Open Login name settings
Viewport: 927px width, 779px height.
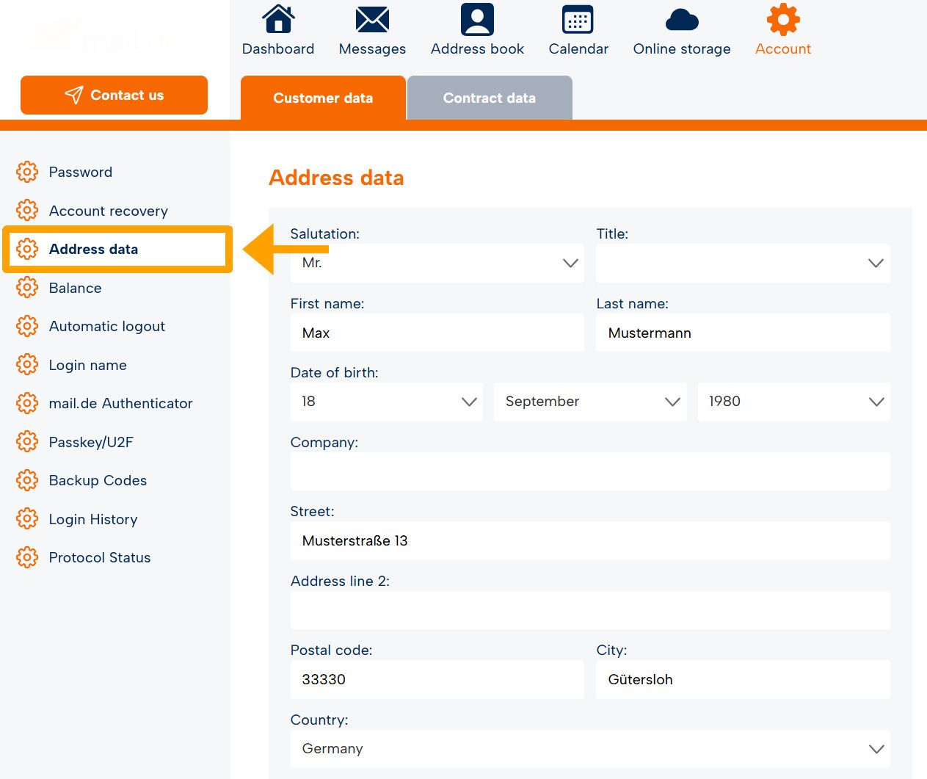tap(88, 365)
